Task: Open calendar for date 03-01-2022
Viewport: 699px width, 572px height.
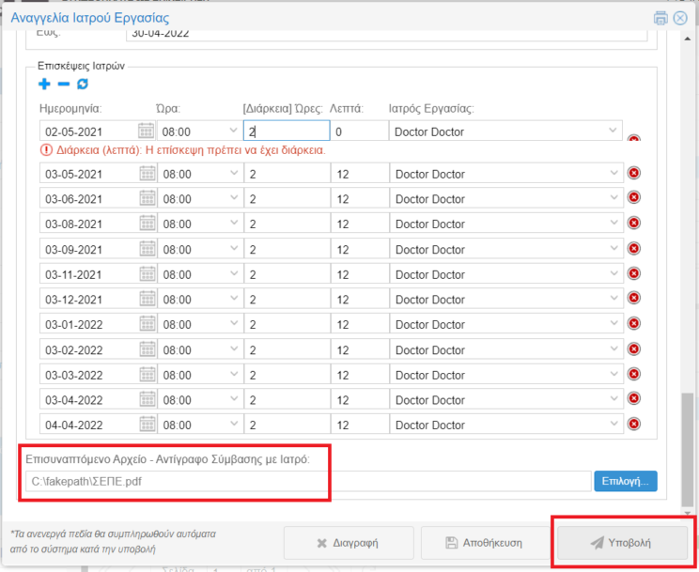Action: click(148, 324)
